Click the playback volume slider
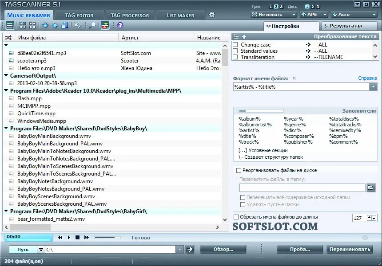This screenshot has height=266, width=382. pos(107,238)
